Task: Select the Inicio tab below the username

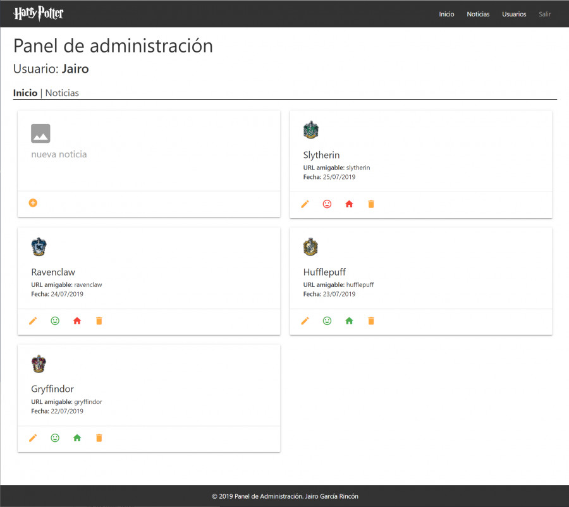Action: pyautogui.click(x=25, y=93)
